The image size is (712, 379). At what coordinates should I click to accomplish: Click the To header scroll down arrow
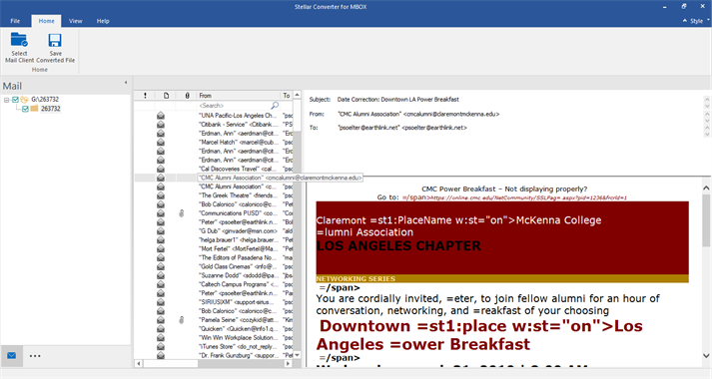707,134
